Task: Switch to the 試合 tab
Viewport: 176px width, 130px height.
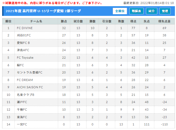Action: pos(151,11)
